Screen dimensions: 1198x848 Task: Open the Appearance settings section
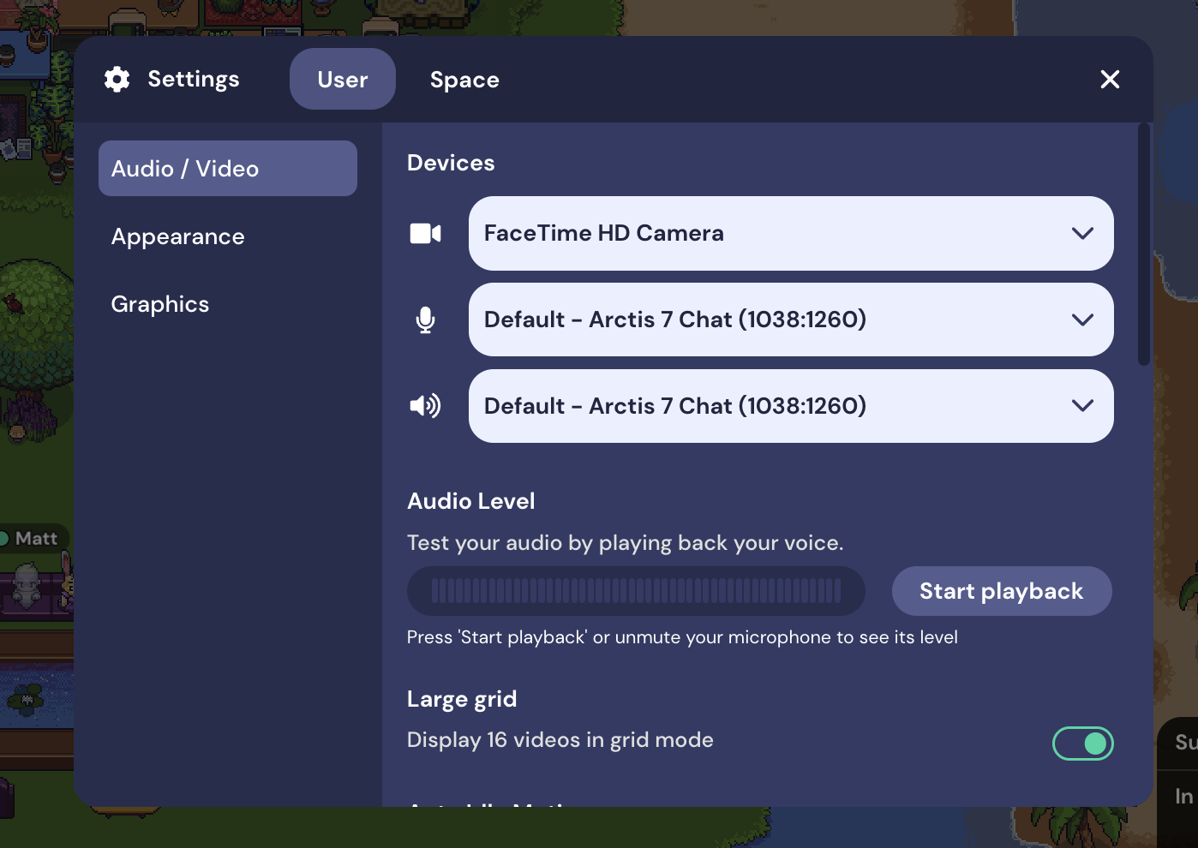click(x=177, y=236)
